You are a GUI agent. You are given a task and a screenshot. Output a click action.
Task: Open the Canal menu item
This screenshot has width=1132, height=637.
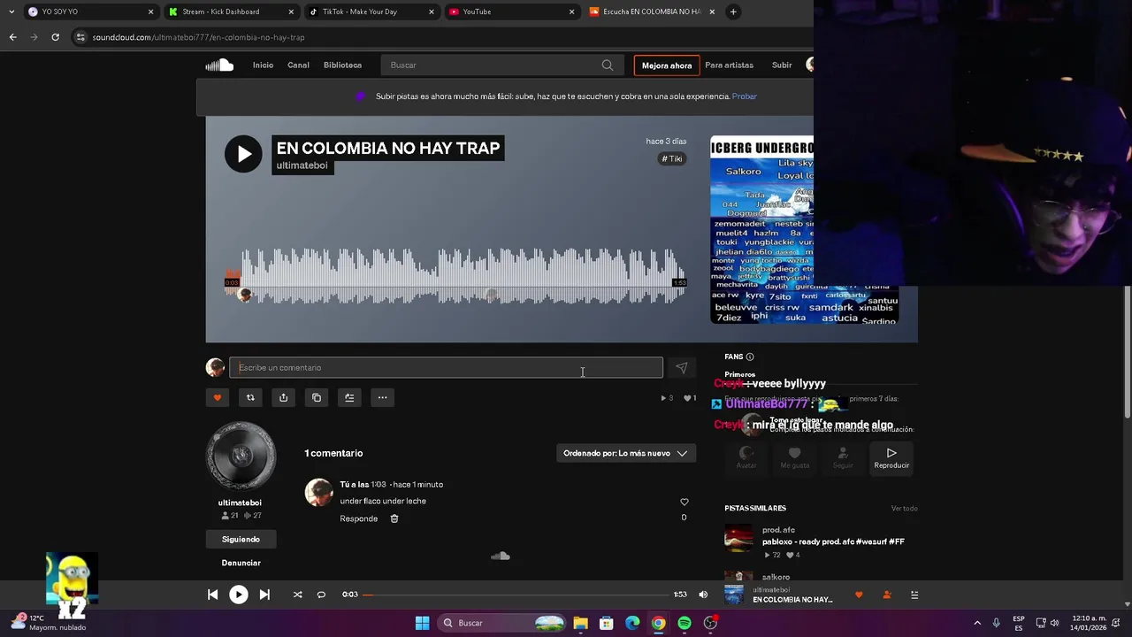298,65
